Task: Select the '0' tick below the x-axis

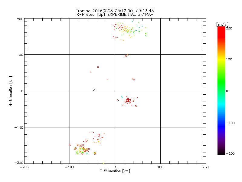Action: point(115,167)
